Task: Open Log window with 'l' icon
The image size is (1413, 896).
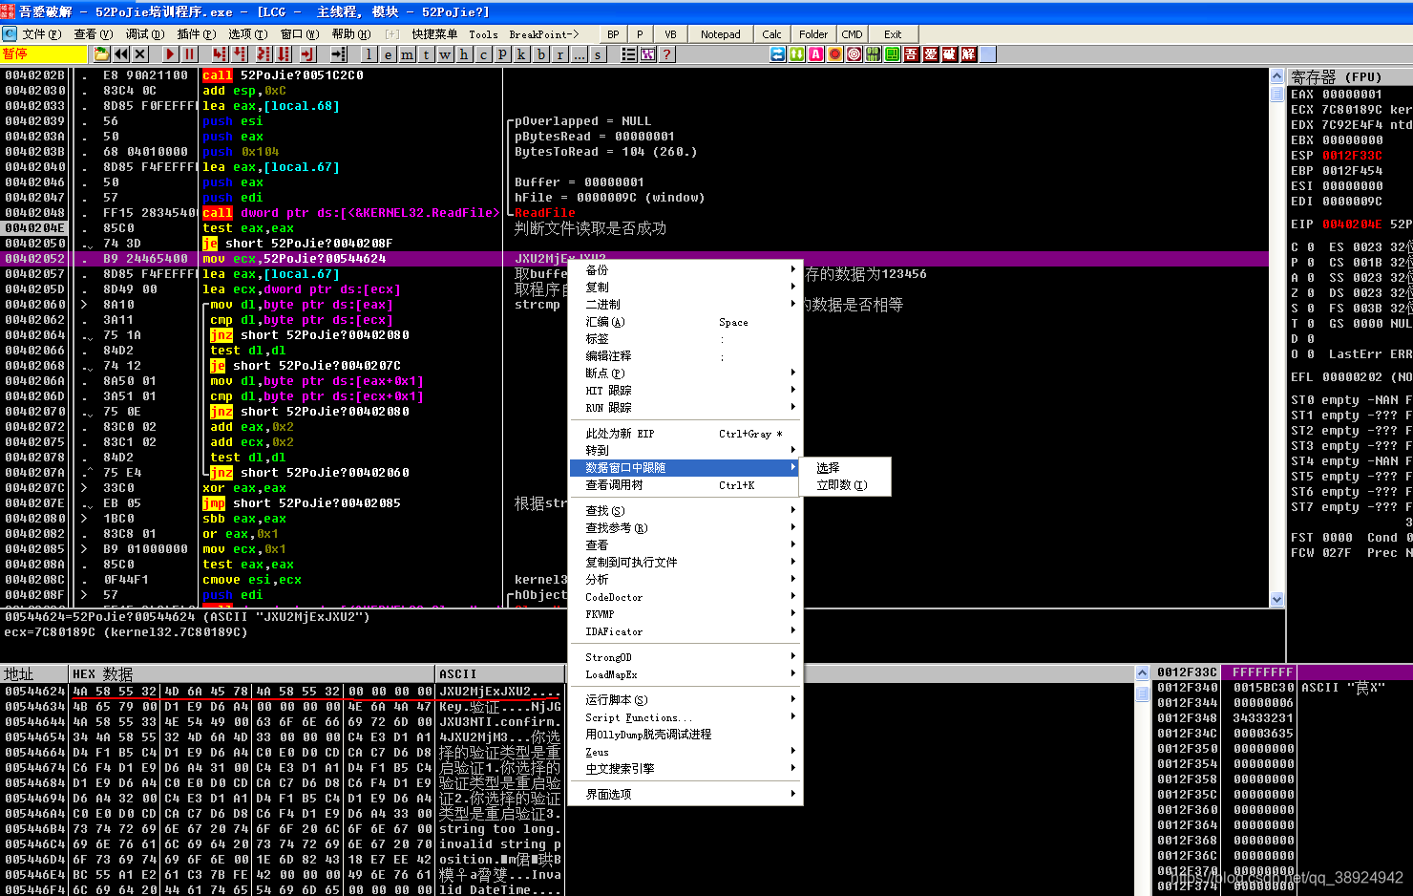Action: [x=369, y=54]
